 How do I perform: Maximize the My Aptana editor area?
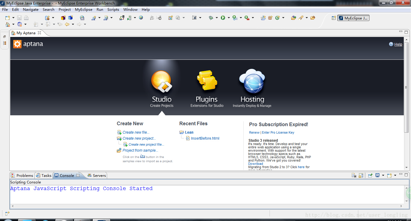[406, 32]
